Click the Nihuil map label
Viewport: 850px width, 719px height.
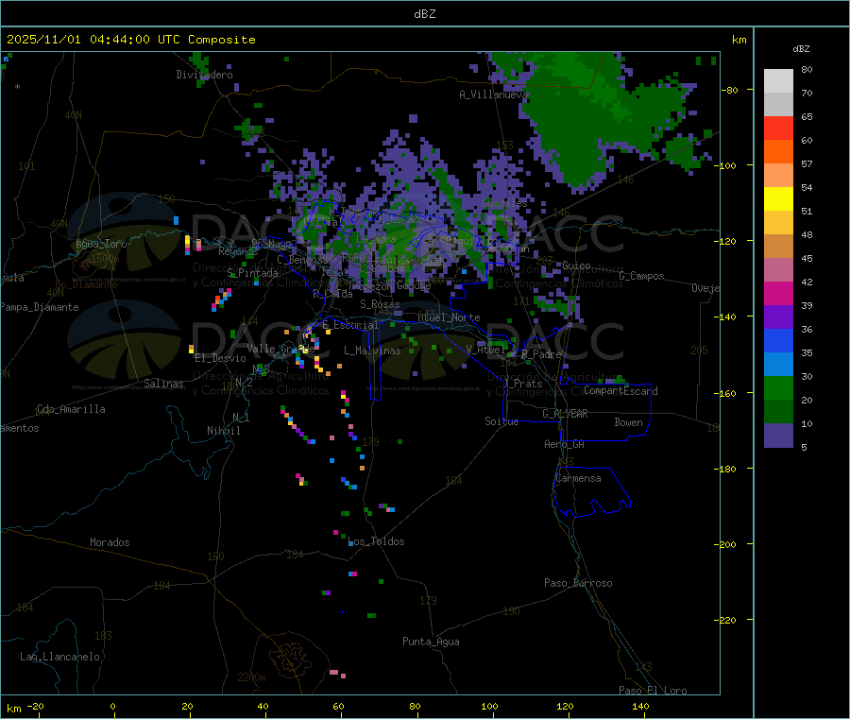tap(223, 431)
